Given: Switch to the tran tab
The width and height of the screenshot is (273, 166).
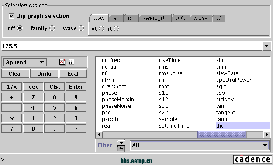Looking at the screenshot, I should pos(99,18).
